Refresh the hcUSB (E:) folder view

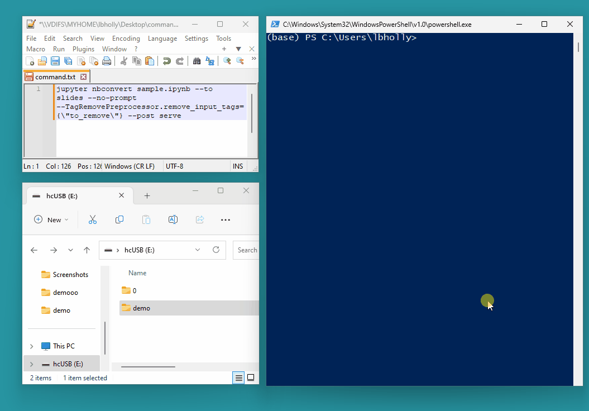point(216,250)
